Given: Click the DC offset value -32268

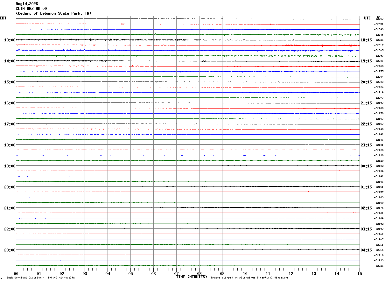Looking at the screenshot, I should point(379,66).
